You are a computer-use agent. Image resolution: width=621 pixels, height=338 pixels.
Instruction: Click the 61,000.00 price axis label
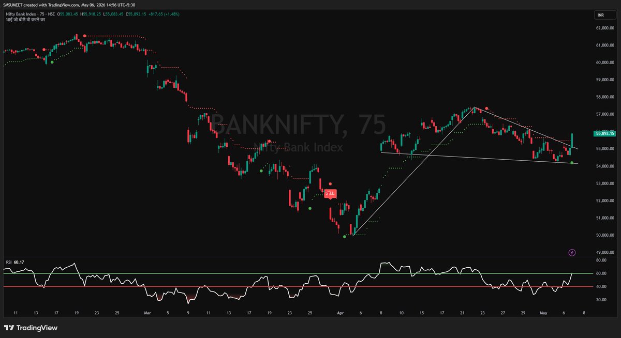(x=605, y=45)
